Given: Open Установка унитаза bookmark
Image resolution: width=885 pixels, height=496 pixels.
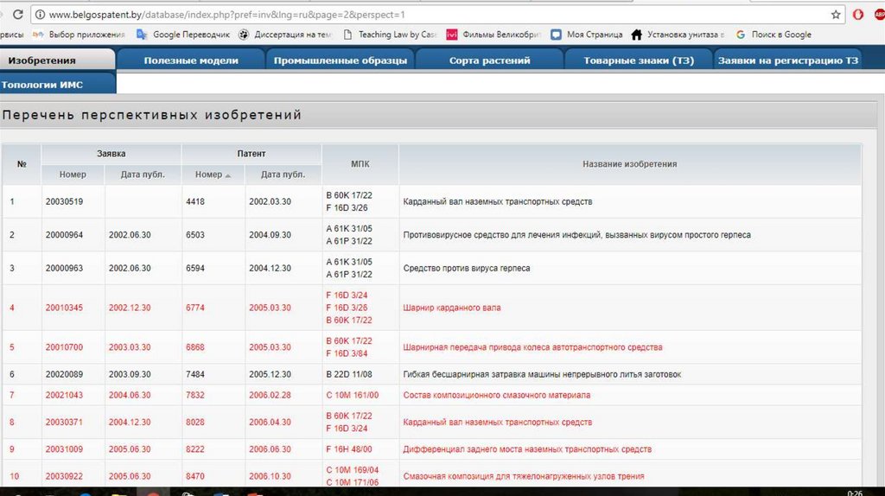Looking at the screenshot, I should click(x=678, y=35).
